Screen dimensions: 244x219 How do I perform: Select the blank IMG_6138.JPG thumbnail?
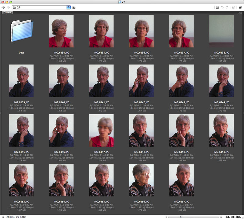click(221, 31)
